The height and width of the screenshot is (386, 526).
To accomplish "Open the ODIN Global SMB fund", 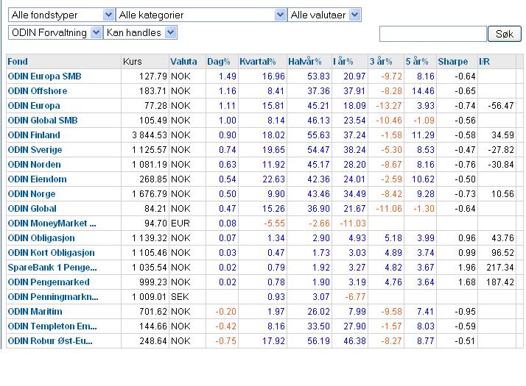I will (x=43, y=121).
